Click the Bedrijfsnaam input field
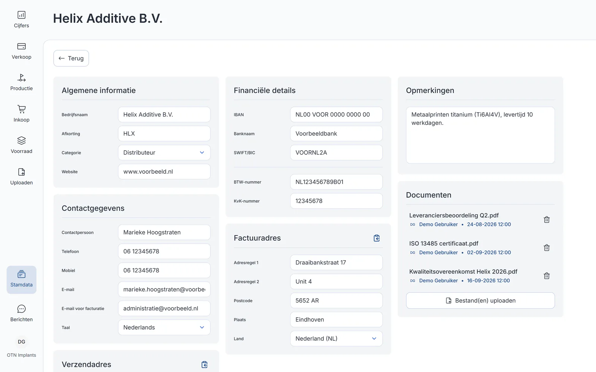The height and width of the screenshot is (372, 596). (x=164, y=115)
